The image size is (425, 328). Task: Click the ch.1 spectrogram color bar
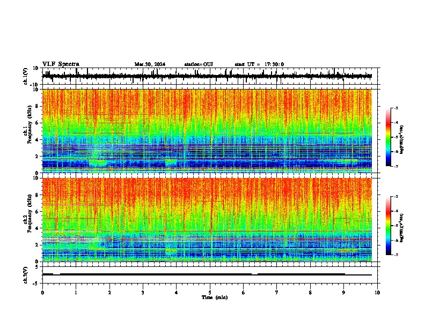pos(389,137)
